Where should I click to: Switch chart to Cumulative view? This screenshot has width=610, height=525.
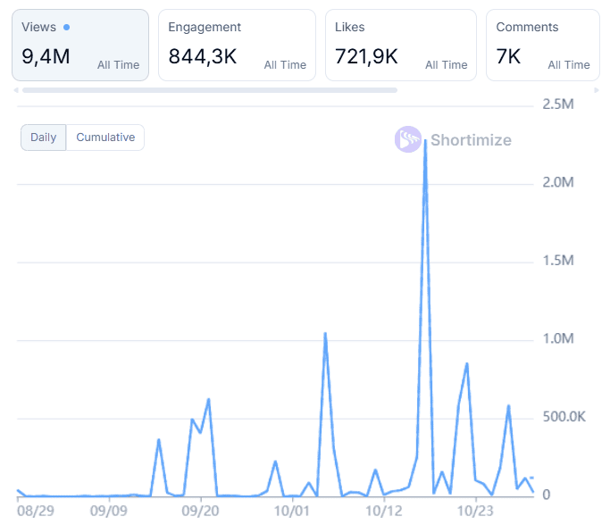click(105, 137)
